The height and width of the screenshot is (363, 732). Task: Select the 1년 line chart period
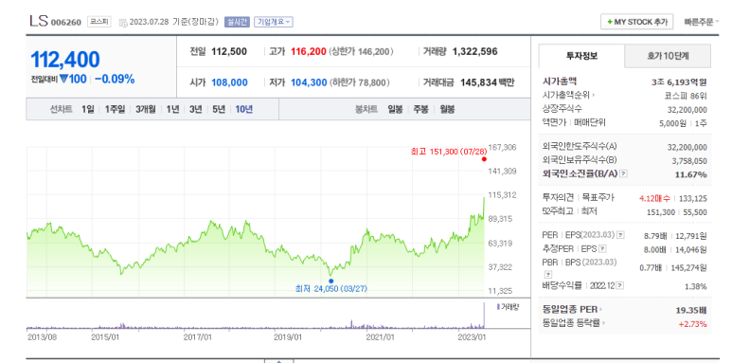pos(172,109)
